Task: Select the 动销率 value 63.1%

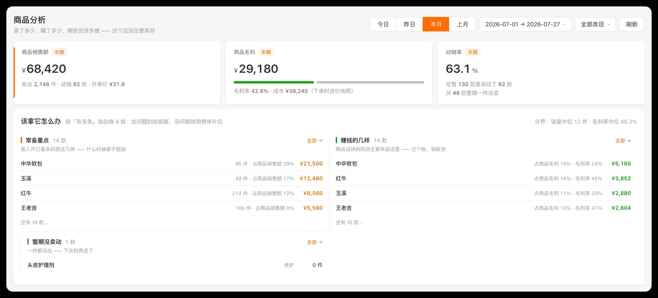Action: [x=462, y=69]
